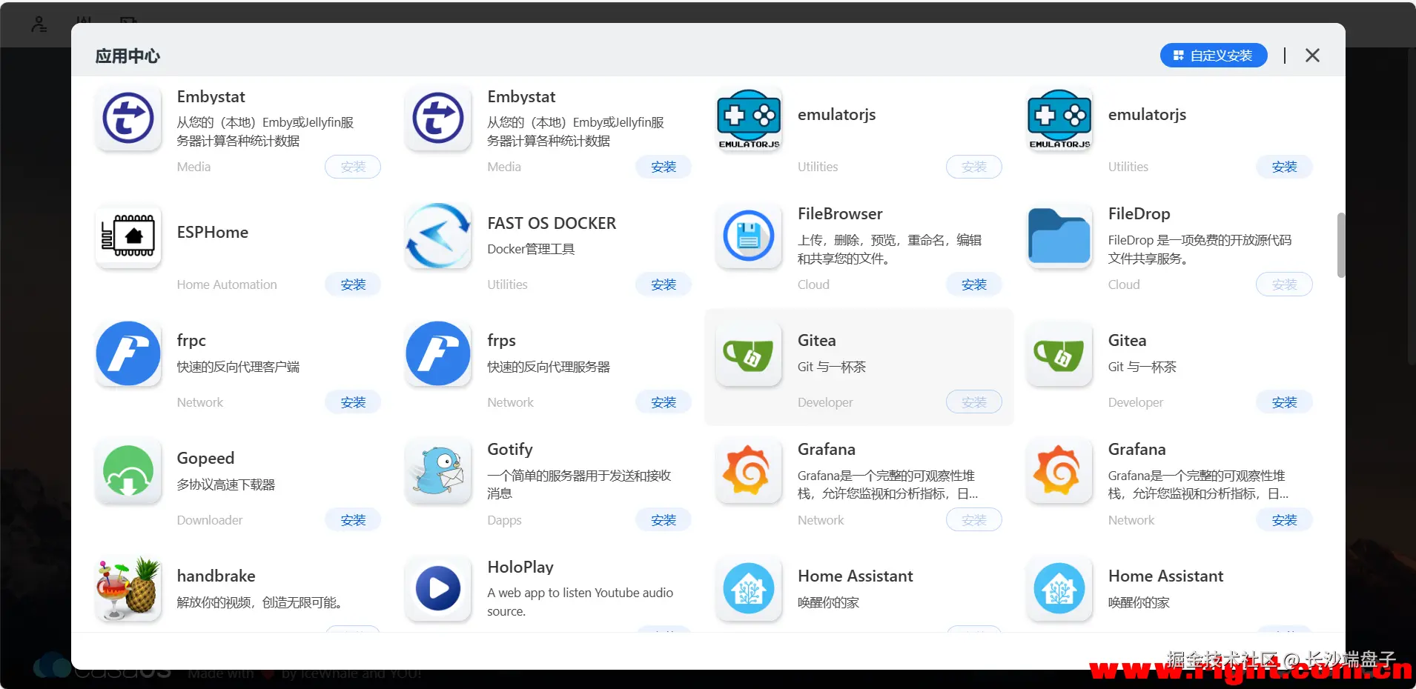1416x689 pixels.
Task: Open the left-hand emulatorjs gamepad icon
Action: coord(749,118)
